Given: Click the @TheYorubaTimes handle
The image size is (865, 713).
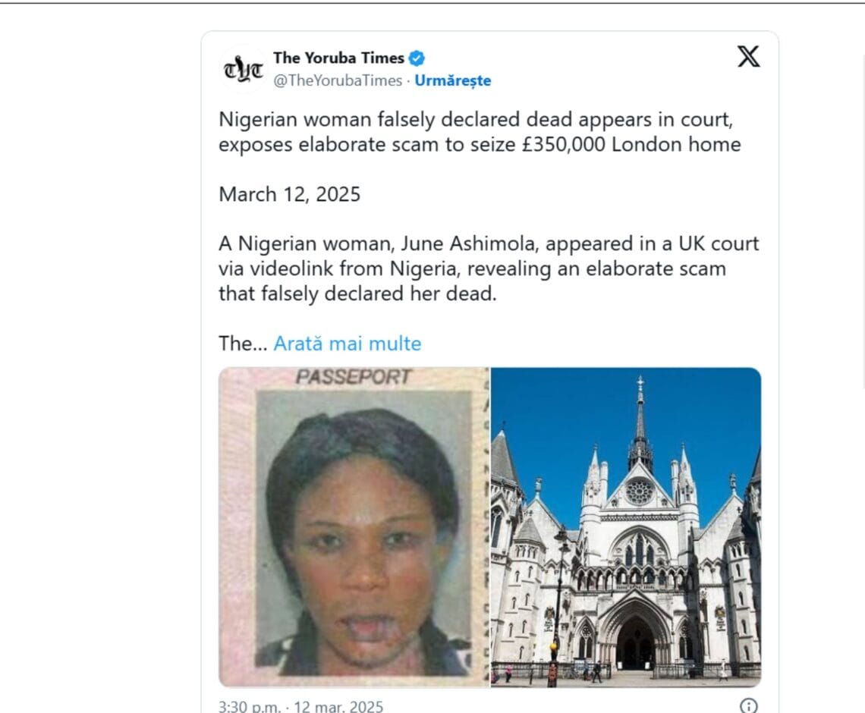Looking at the screenshot, I should click(x=338, y=80).
